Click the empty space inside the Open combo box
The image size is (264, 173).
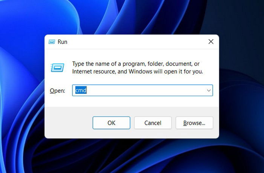[145, 90]
